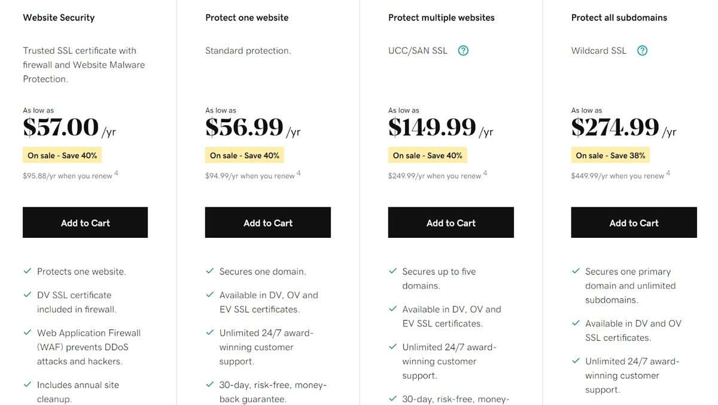Viewport: 718px width, 405px height.
Task: Click the "On sale - Save 38%" badge
Action: coord(610,155)
